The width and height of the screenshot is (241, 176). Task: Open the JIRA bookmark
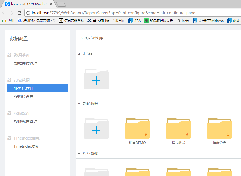pos(135,21)
